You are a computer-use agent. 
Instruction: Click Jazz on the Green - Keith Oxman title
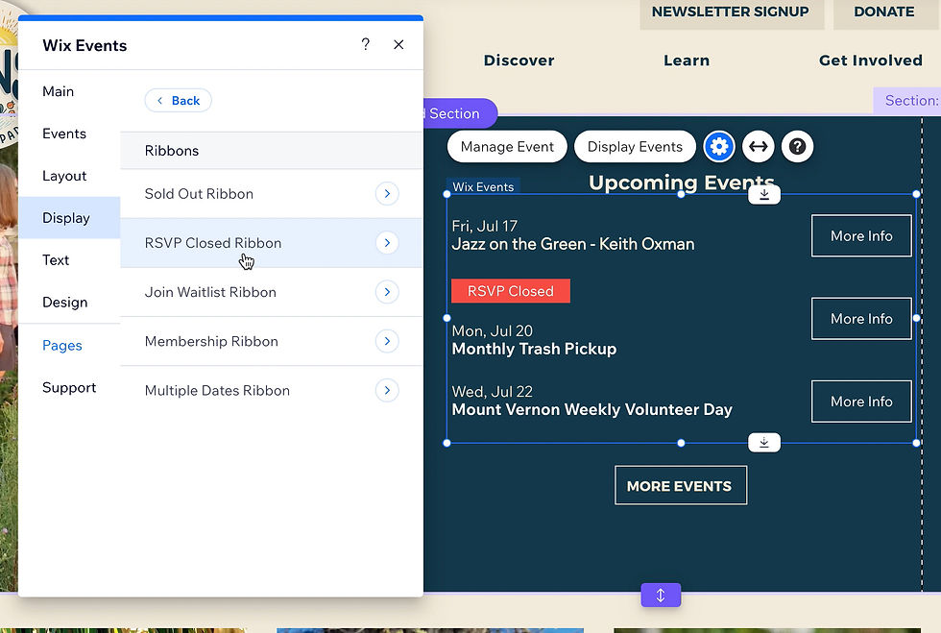click(573, 244)
